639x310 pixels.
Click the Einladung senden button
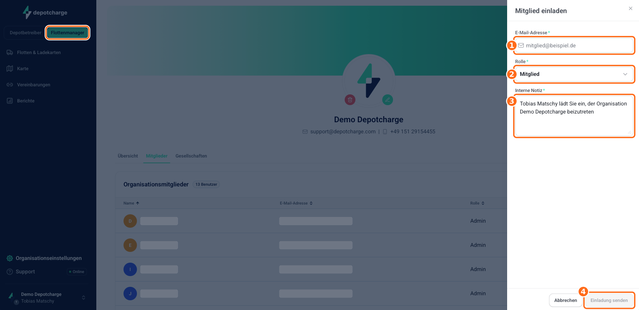click(x=609, y=300)
